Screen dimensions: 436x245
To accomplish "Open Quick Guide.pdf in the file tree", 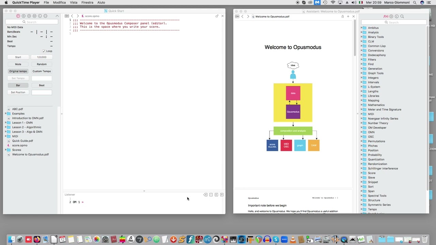I will coord(22,141).
